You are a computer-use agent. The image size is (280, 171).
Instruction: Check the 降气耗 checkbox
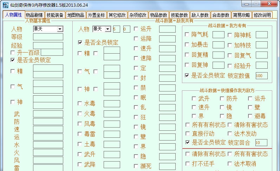[x=187, y=34]
